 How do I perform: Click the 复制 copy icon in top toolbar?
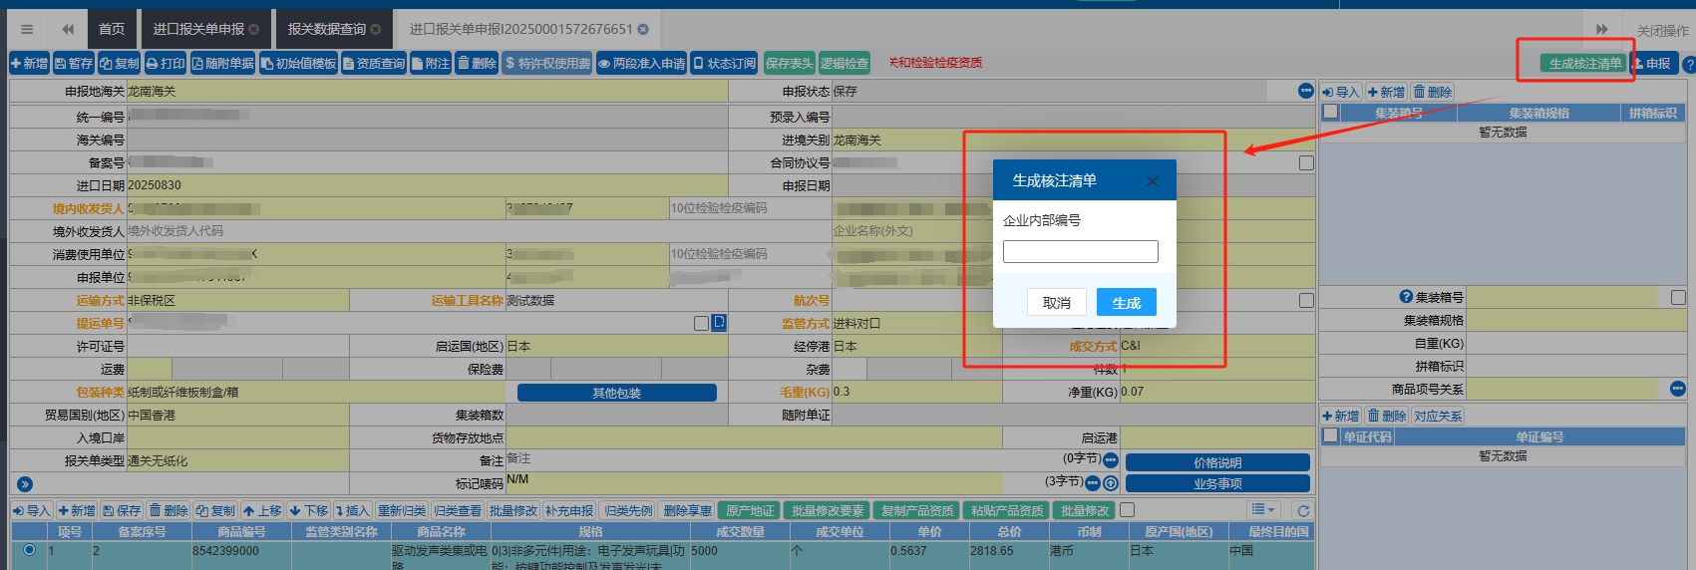119,64
